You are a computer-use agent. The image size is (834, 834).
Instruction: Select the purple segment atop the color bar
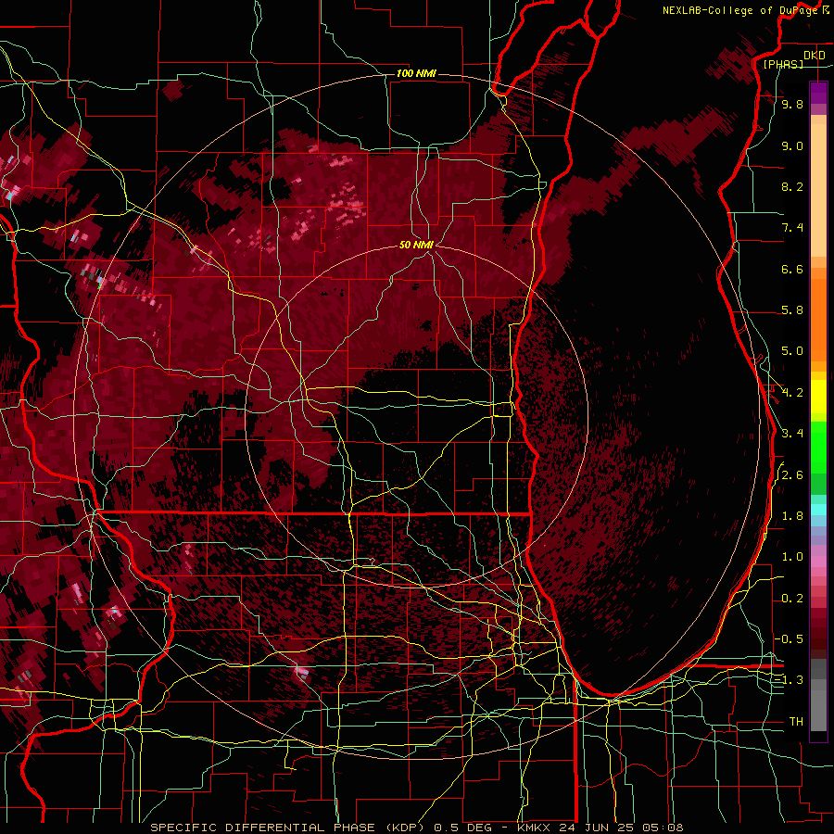pyautogui.click(x=818, y=93)
